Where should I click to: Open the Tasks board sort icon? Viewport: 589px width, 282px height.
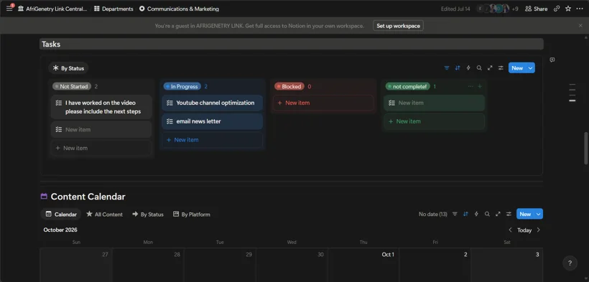click(x=458, y=68)
